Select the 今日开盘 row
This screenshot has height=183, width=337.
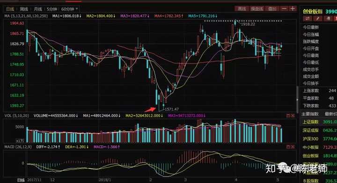pyautogui.click(x=311, y=49)
